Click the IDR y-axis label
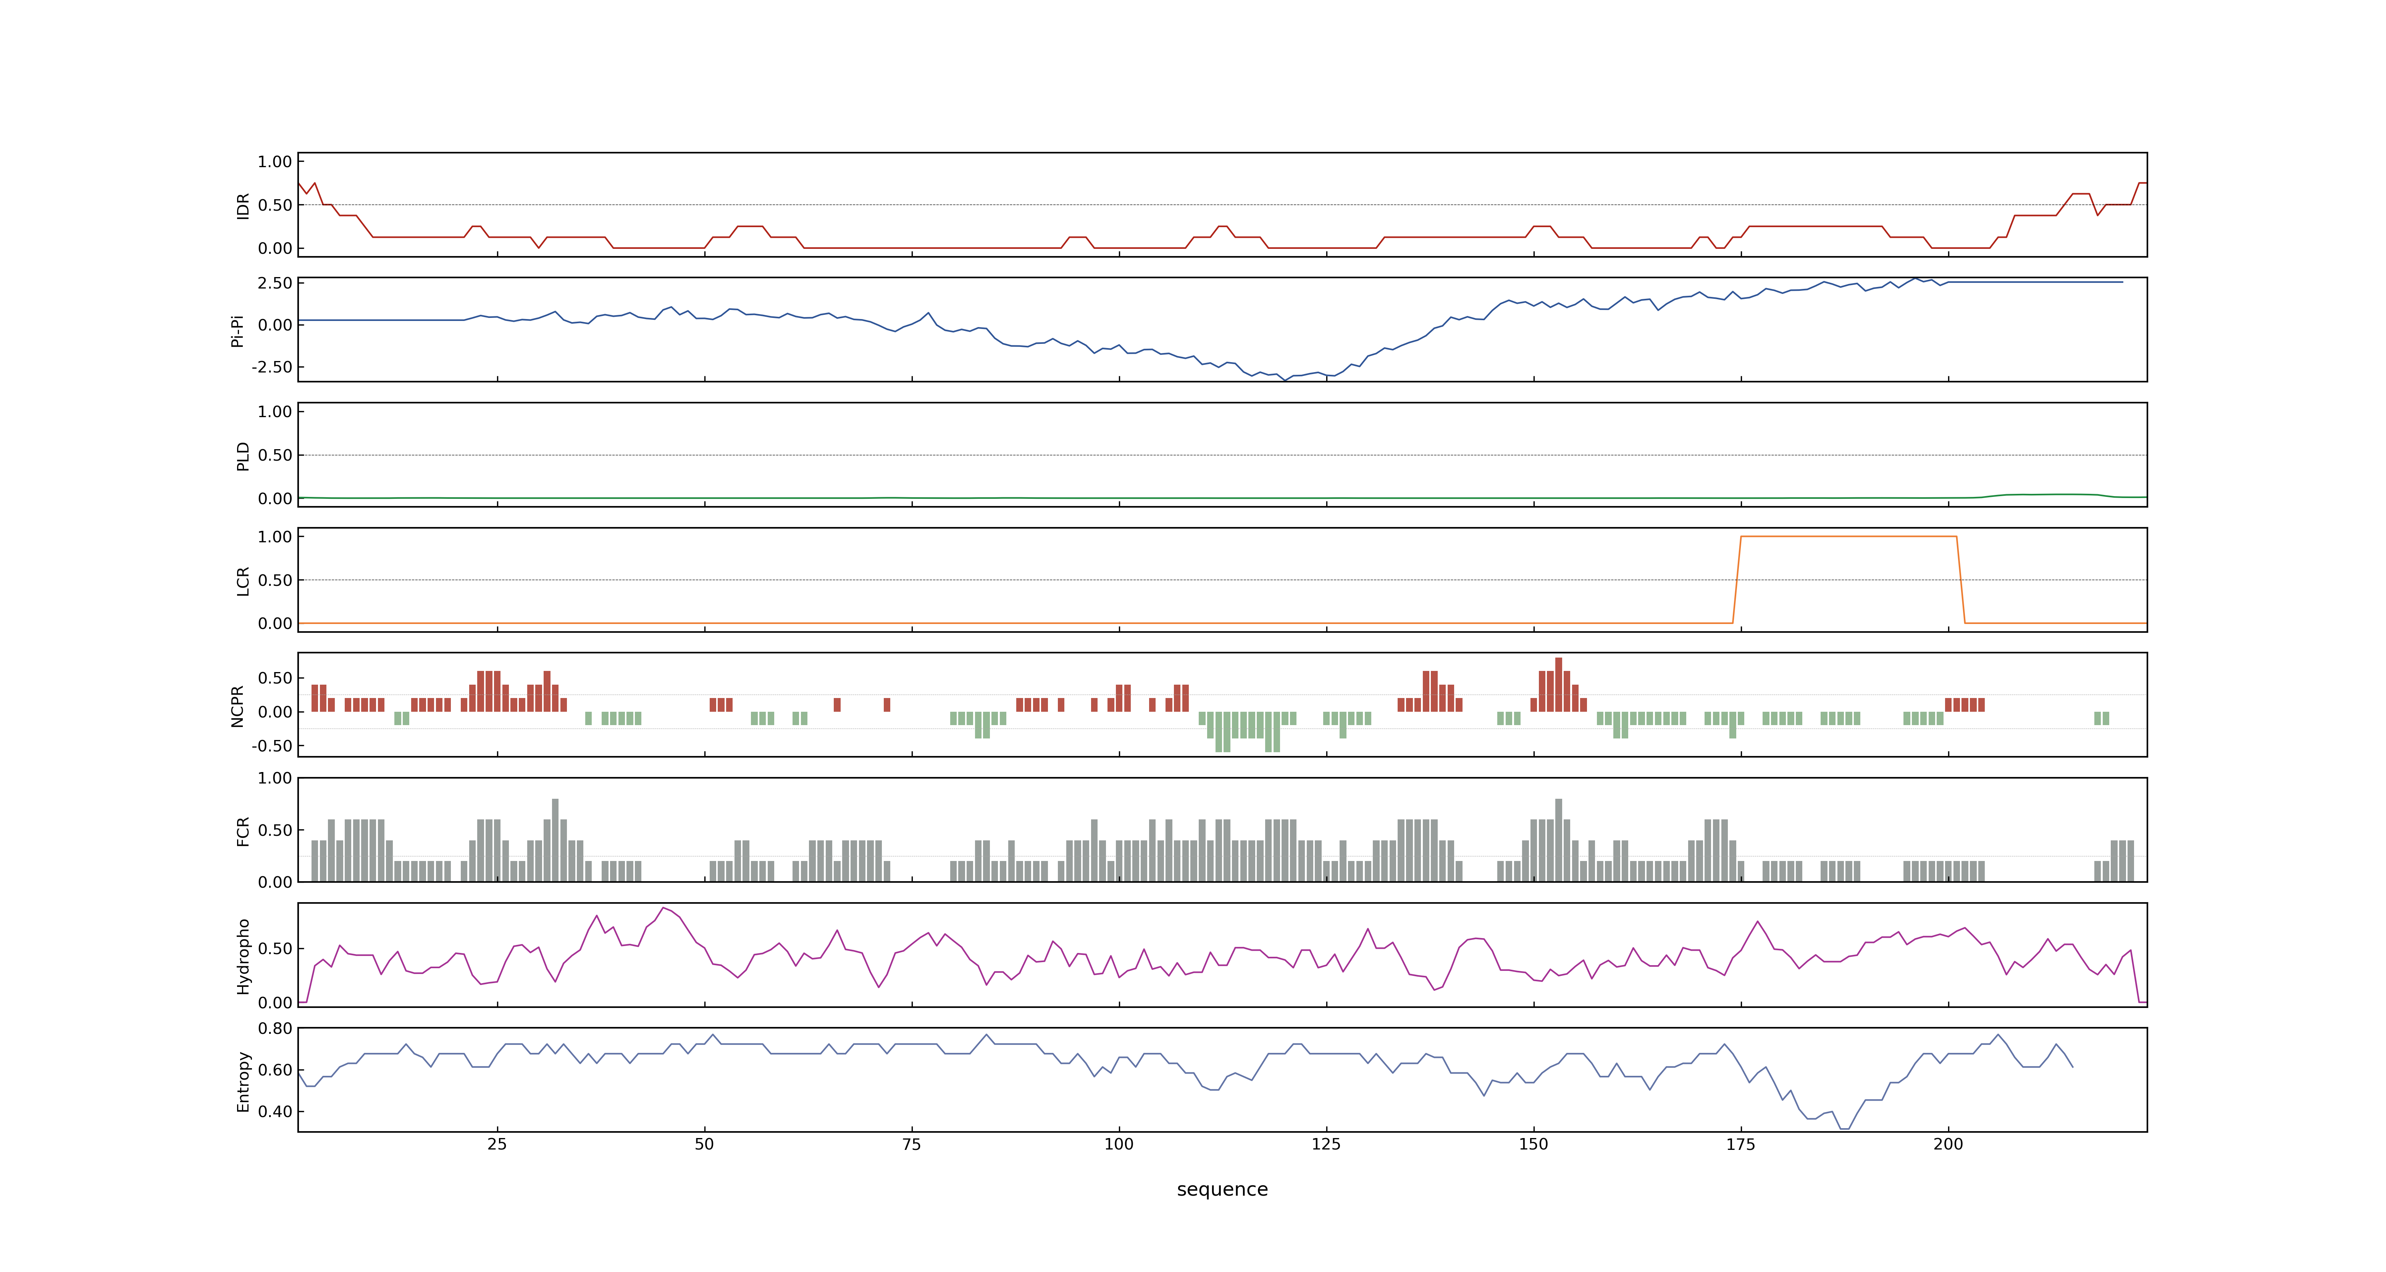The image size is (2386, 1272). [x=243, y=206]
